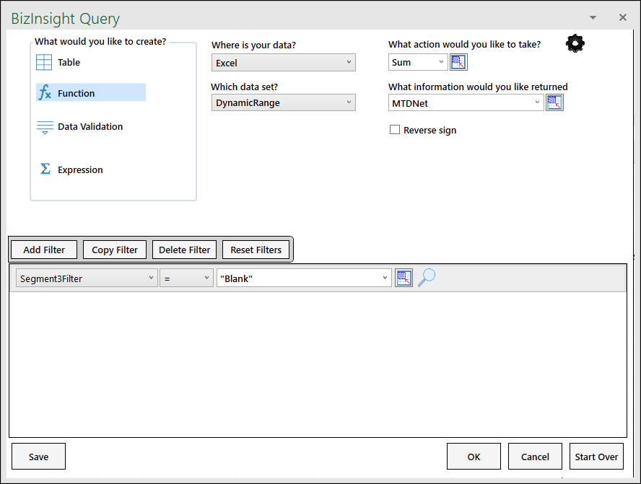The width and height of the screenshot is (641, 484).
Task: Choose the Data Validation option
Action: [x=79, y=127]
